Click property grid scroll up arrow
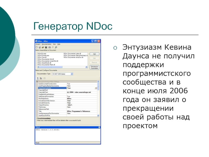 (98, 82)
